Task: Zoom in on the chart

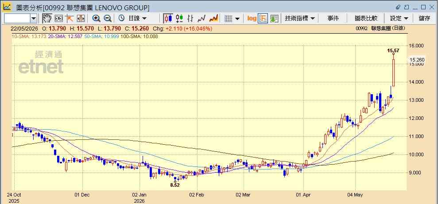Action: tap(97, 19)
